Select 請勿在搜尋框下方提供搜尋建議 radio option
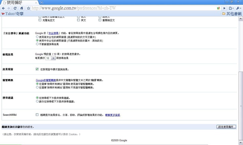This screenshot has height=145, width=243. tap(37, 101)
